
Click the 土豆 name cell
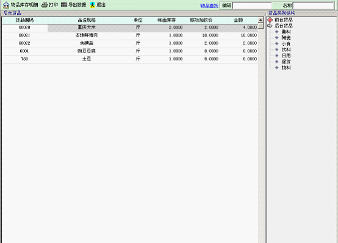coord(87,59)
